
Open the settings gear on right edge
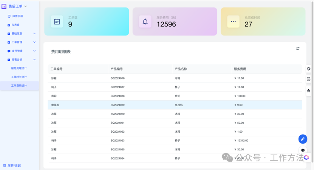click(309, 69)
